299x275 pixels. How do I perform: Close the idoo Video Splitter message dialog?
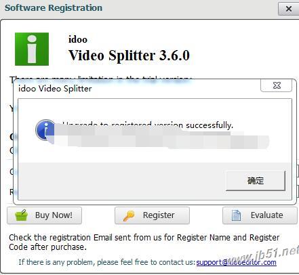coord(277,85)
